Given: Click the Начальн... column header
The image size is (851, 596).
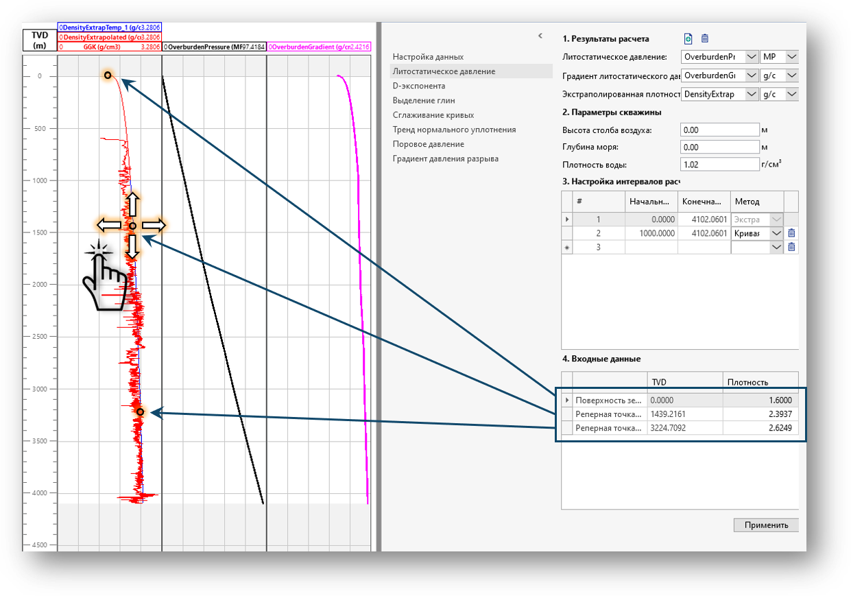Looking at the screenshot, I should [x=651, y=202].
